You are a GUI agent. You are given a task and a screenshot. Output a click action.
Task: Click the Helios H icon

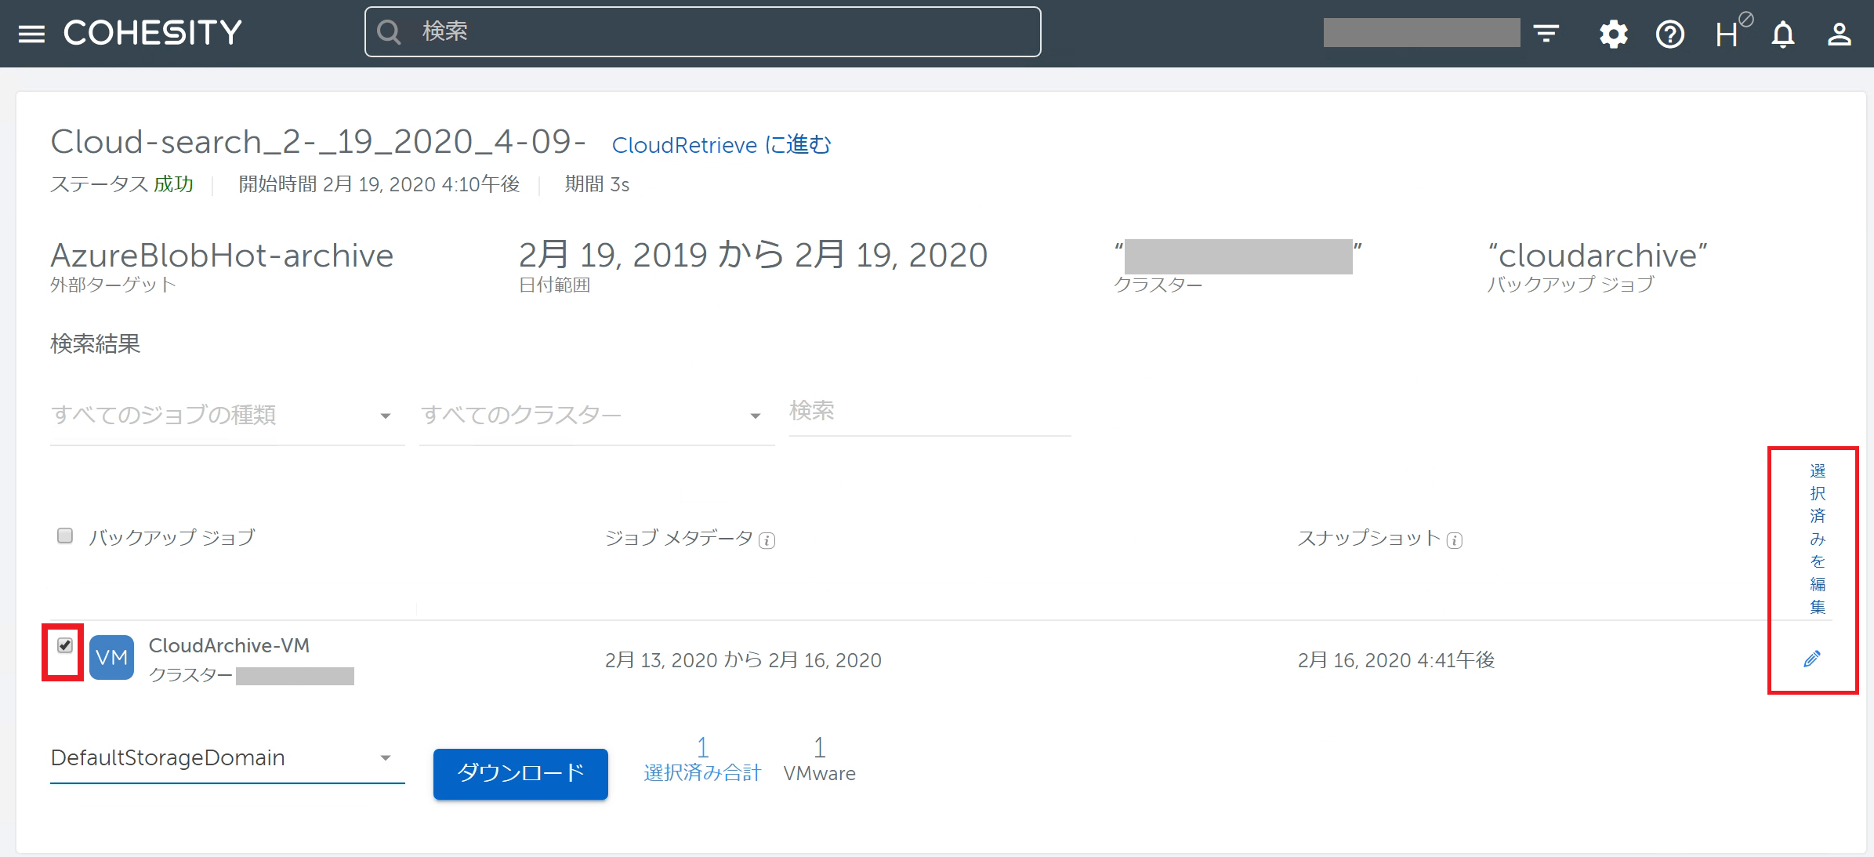(x=1733, y=31)
